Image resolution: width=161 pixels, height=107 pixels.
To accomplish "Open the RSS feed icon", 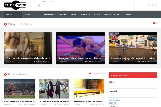I will [x=156, y=5].
